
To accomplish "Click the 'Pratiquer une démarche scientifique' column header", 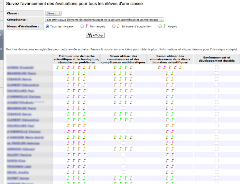I will (76, 59).
